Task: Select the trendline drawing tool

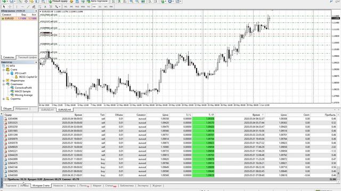Action: point(28,7)
